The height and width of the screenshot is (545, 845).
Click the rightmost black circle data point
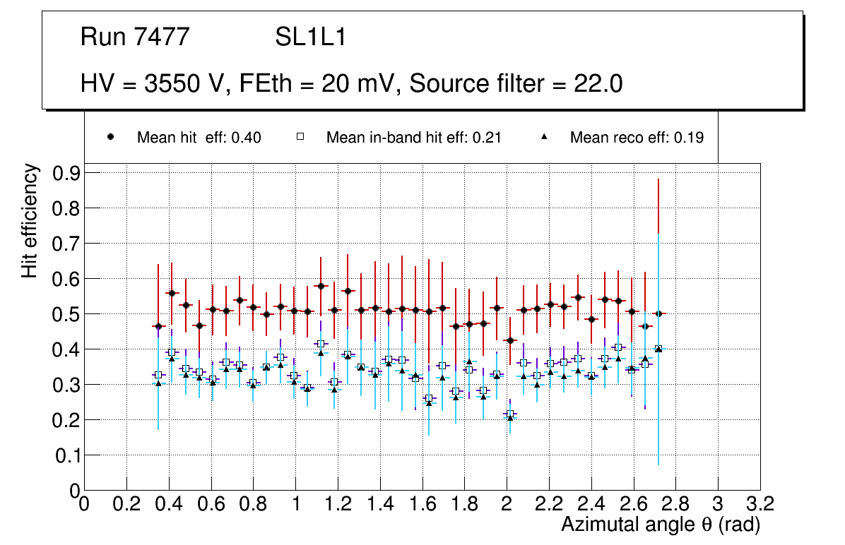click(x=658, y=313)
